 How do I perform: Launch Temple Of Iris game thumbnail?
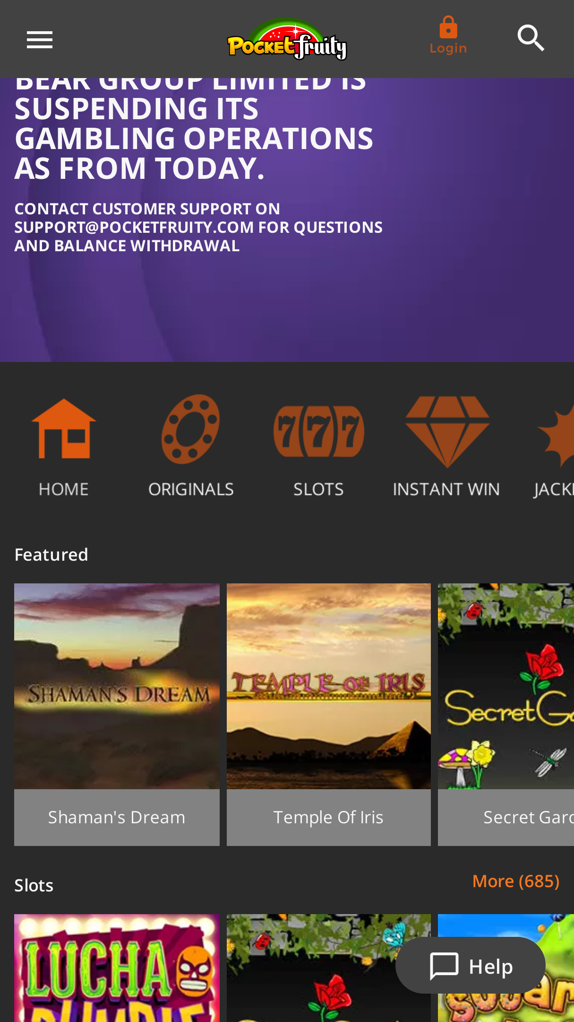pyautogui.click(x=329, y=686)
